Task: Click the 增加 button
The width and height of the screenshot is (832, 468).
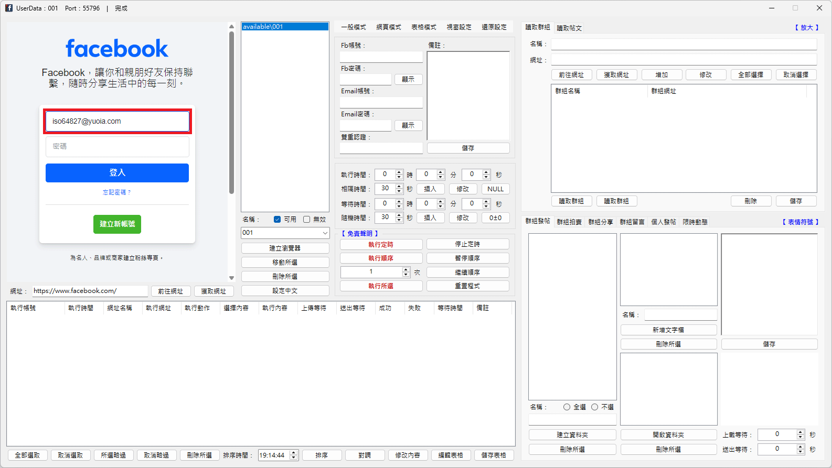Action: [x=662, y=75]
